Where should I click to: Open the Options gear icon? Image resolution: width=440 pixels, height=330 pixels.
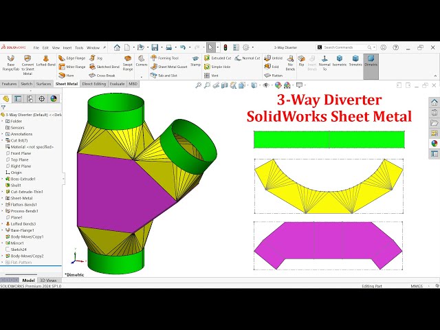point(246,47)
